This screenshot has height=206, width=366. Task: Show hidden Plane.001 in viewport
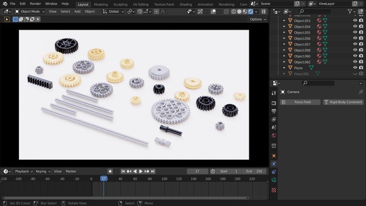pyautogui.click(x=355, y=73)
